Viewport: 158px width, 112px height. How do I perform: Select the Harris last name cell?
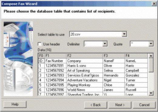[136, 66]
